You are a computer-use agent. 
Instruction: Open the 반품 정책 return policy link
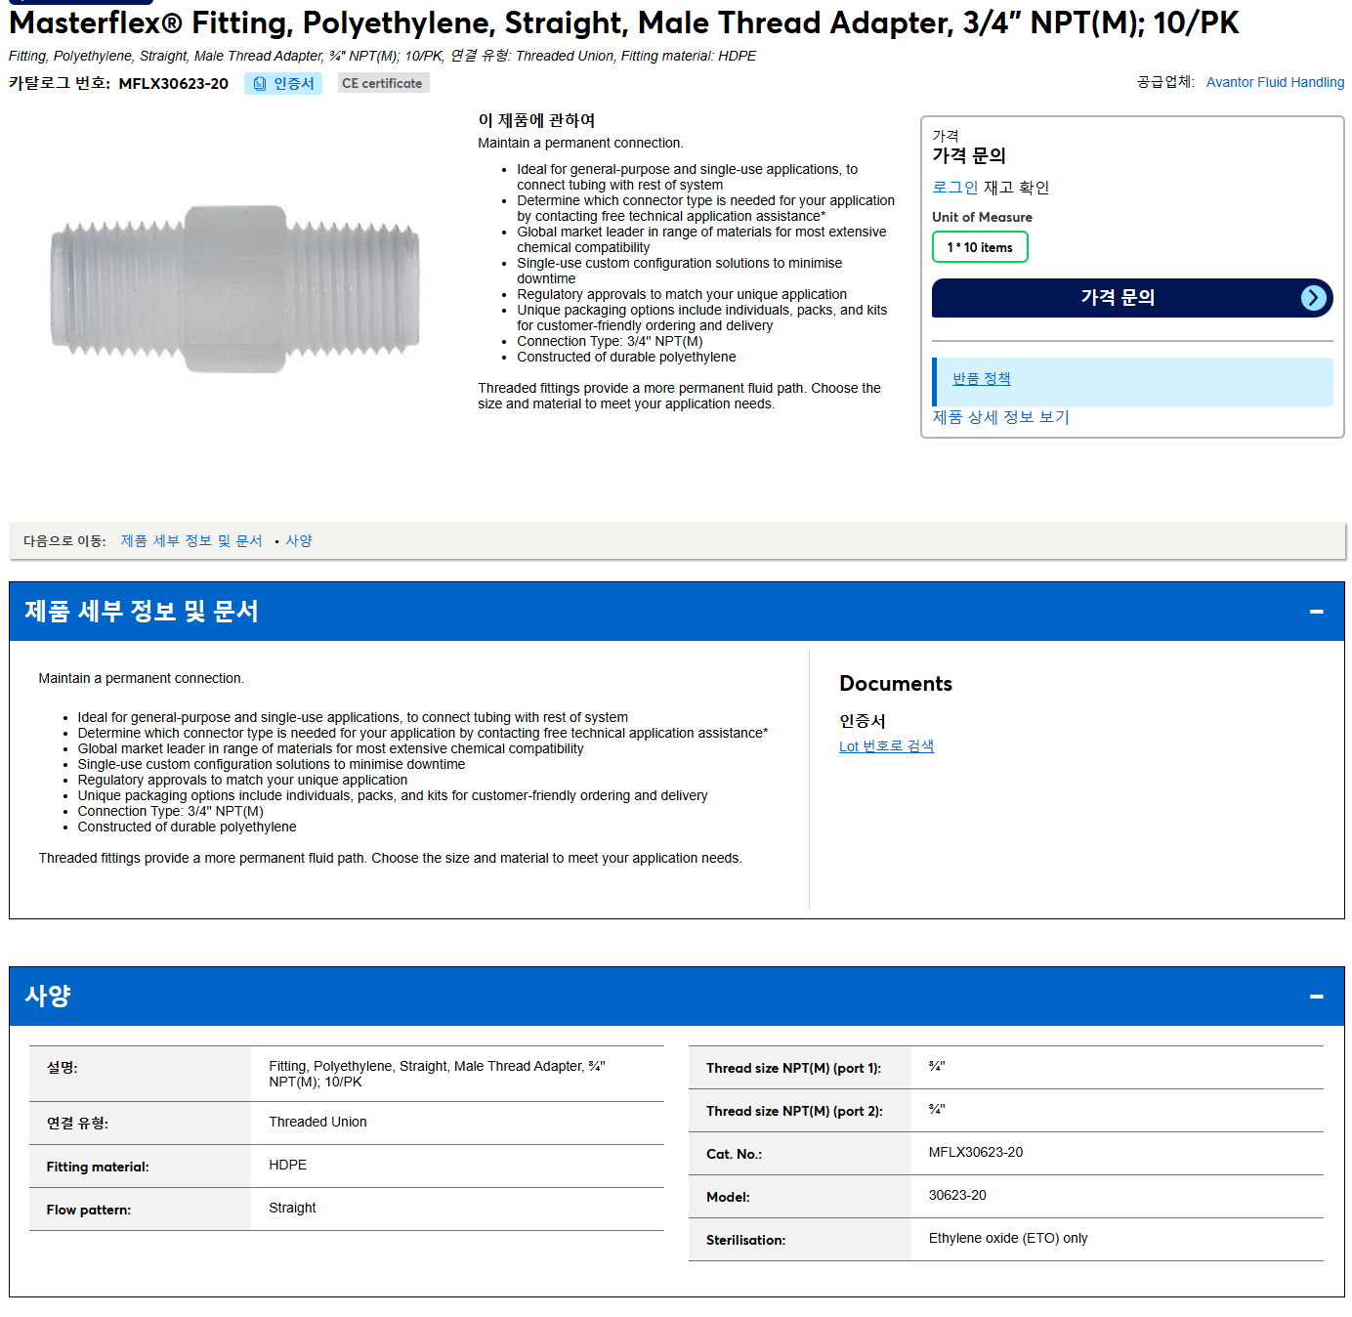(x=982, y=379)
